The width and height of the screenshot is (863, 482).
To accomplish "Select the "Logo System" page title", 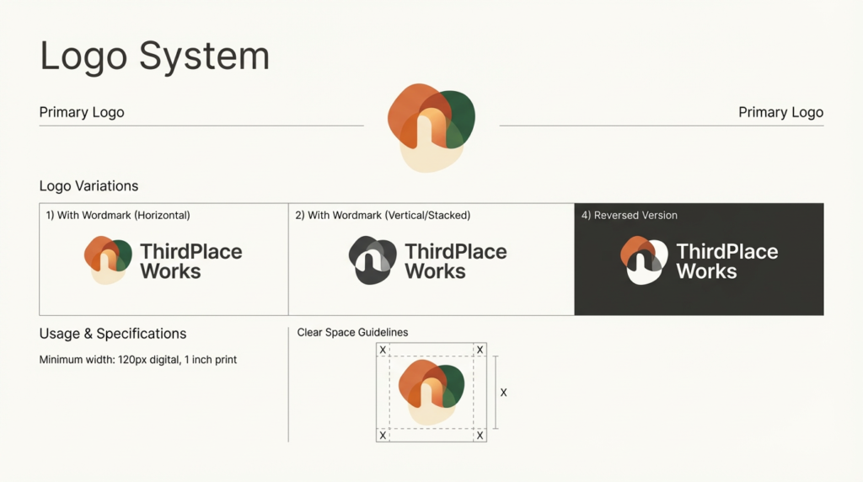I will pos(155,56).
